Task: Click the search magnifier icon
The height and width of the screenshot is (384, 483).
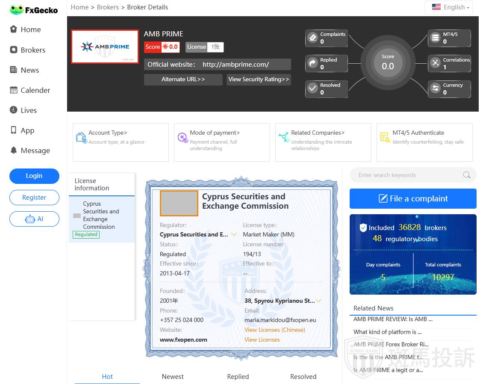Action: [466, 175]
